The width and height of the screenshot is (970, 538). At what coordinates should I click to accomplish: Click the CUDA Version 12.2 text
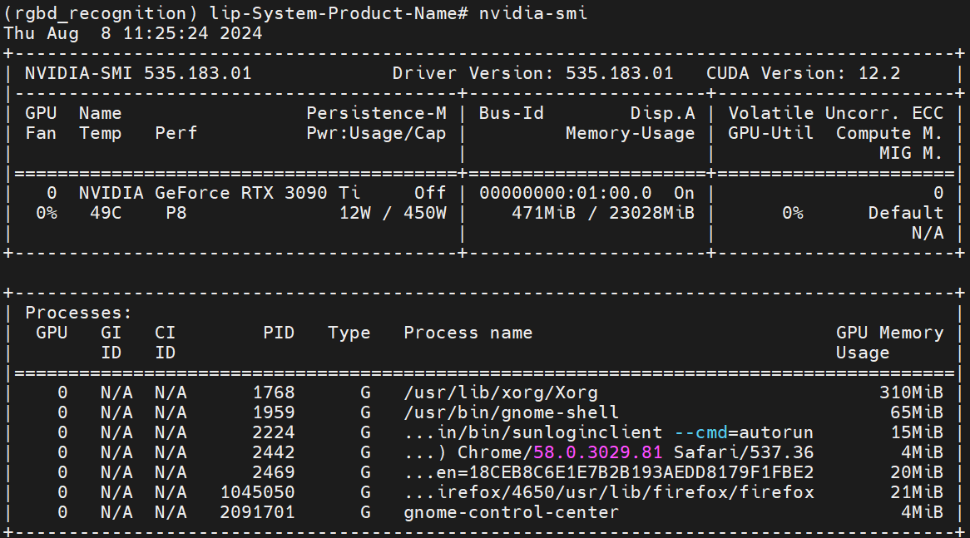[x=803, y=73]
